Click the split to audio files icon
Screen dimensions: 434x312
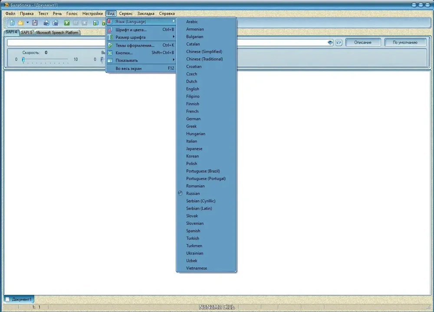click(x=56, y=23)
